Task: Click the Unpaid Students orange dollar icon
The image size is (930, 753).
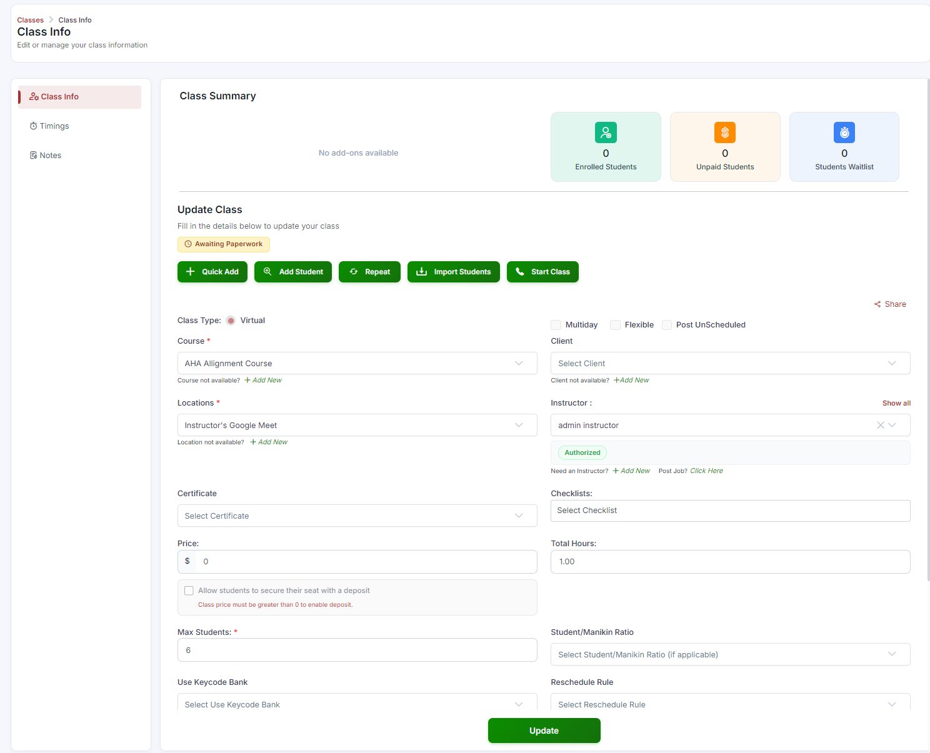Action: 725,132
